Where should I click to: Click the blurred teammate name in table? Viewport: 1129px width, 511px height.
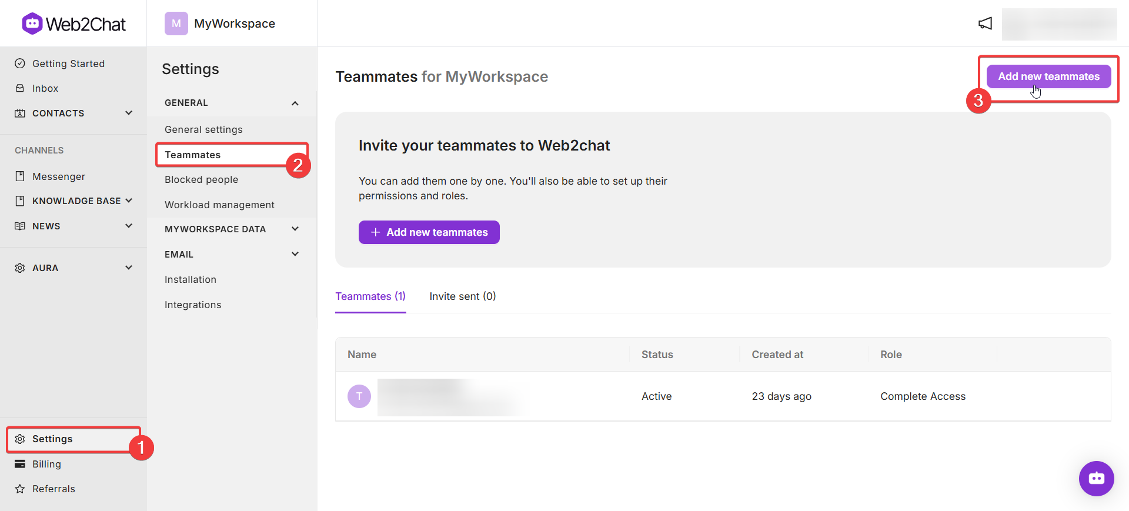click(x=452, y=398)
